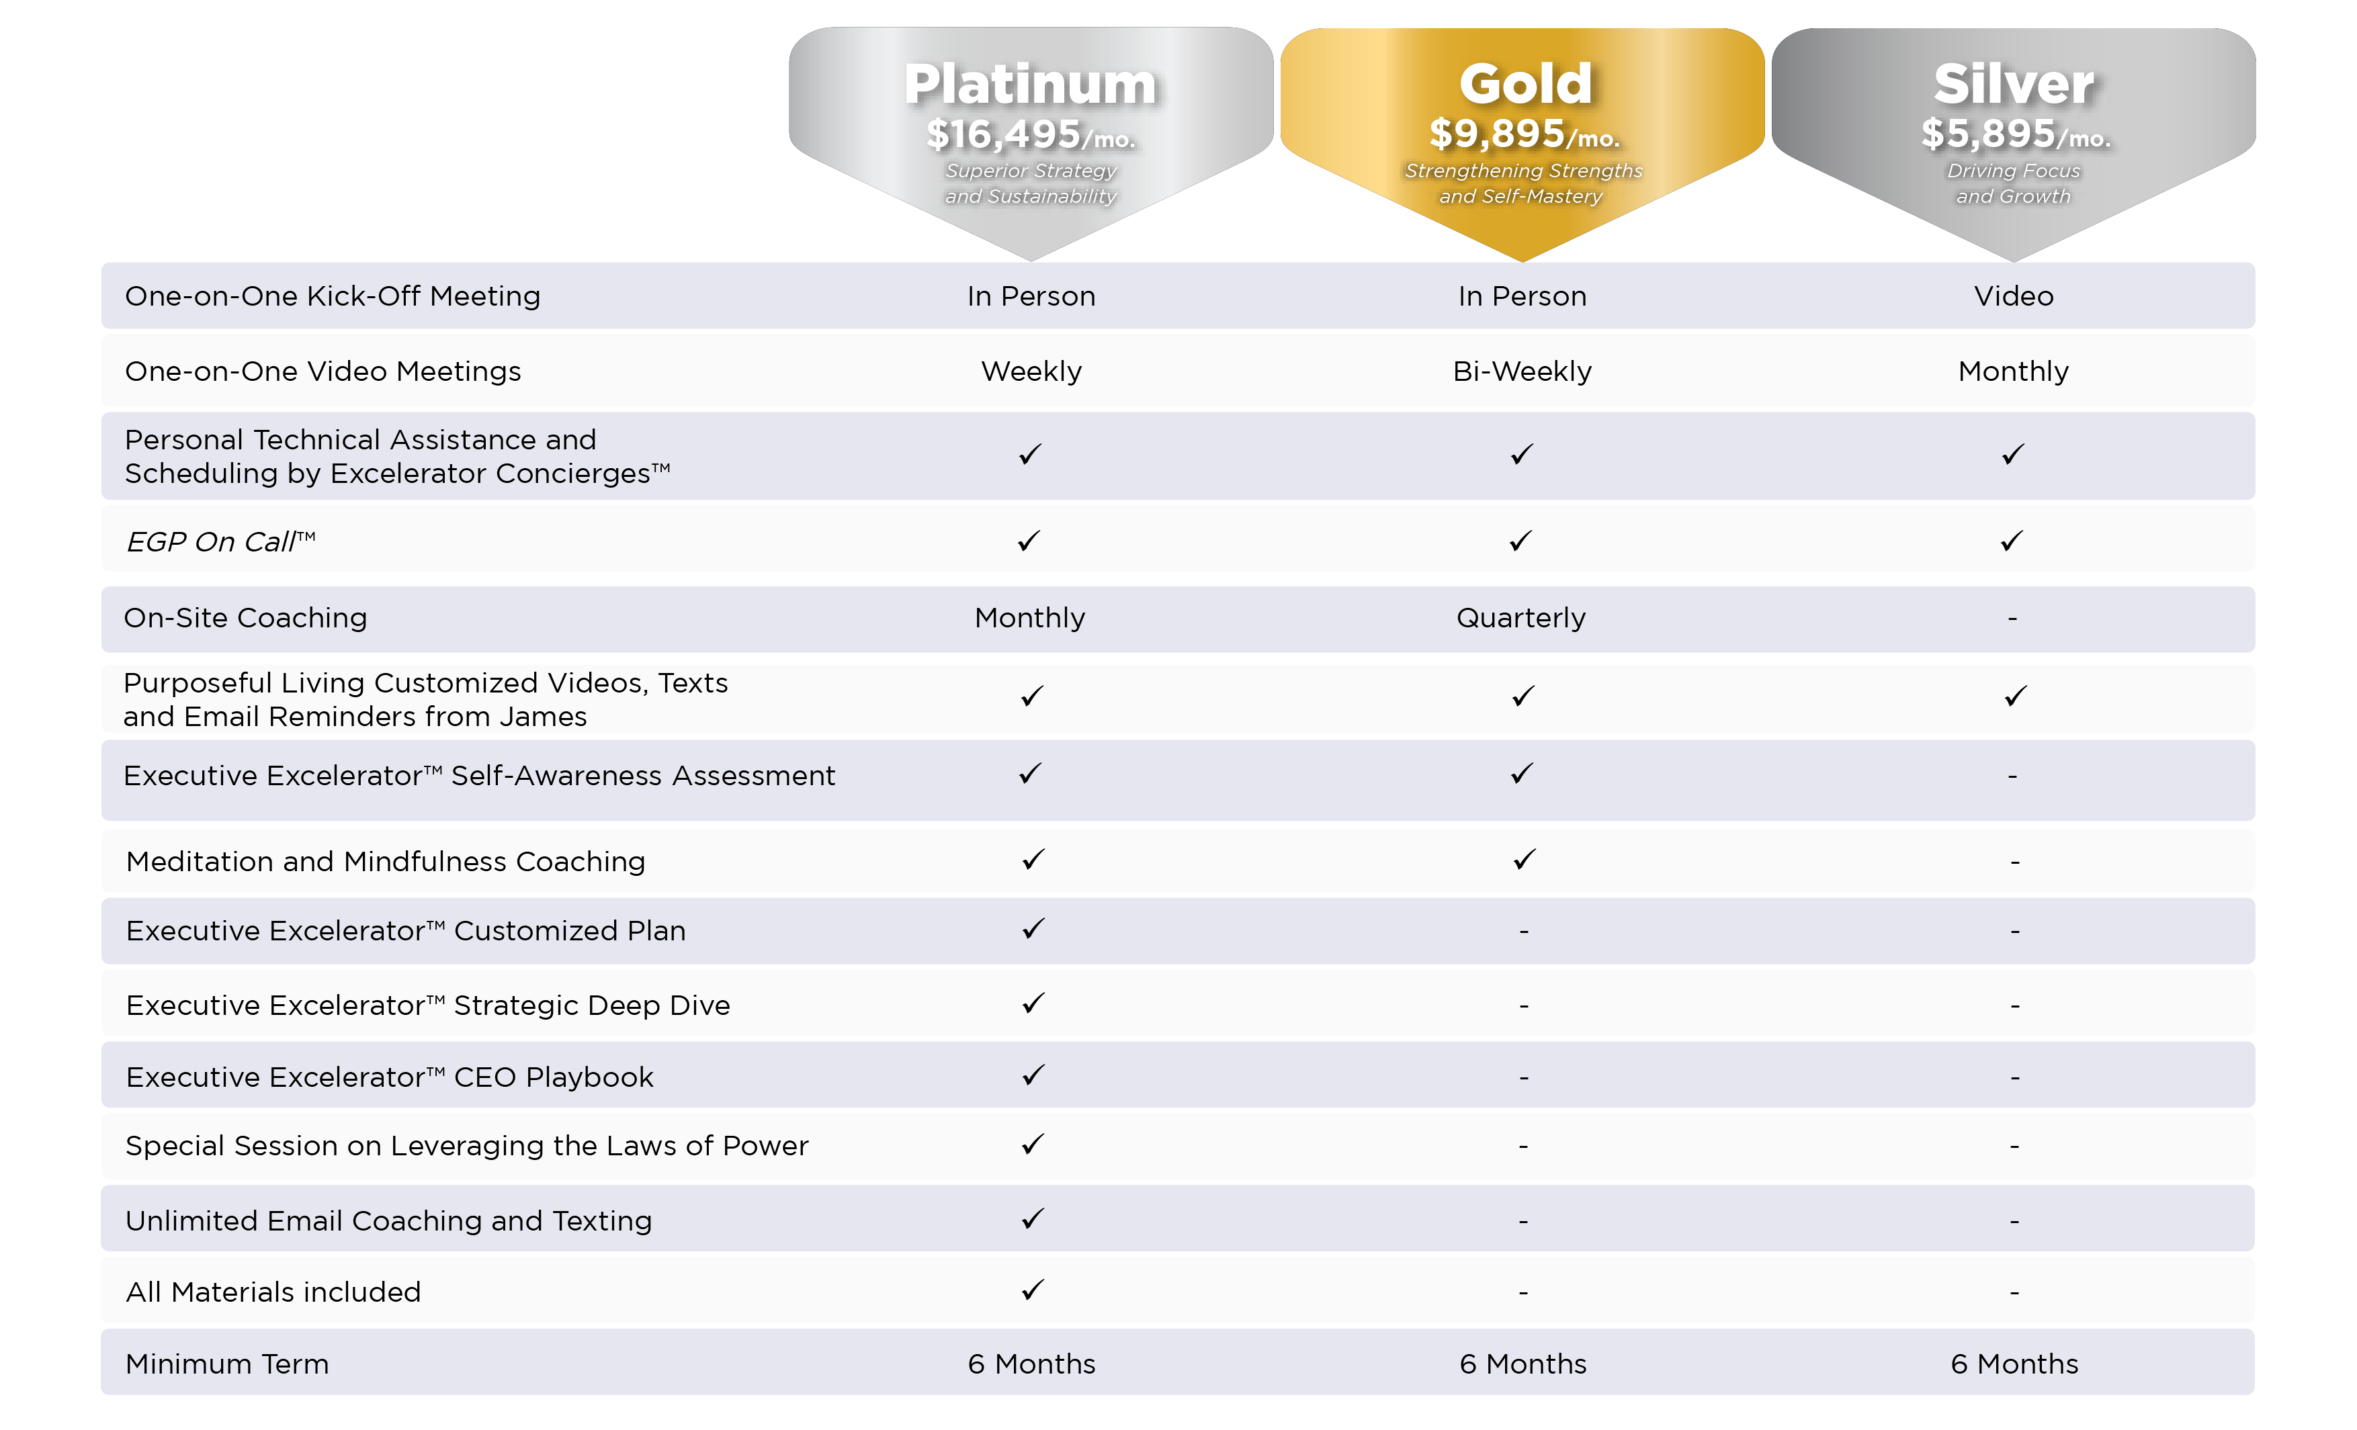Click Silver's 6 Months minimum term

pyautogui.click(x=2014, y=1364)
